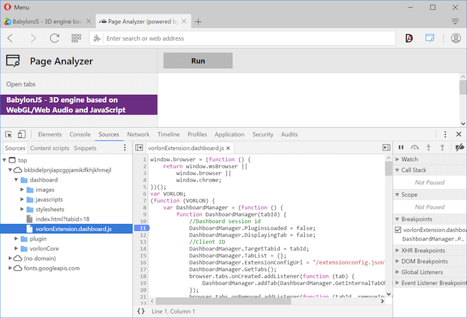Pretty print the source with braces icon

pyautogui.click(x=141, y=311)
